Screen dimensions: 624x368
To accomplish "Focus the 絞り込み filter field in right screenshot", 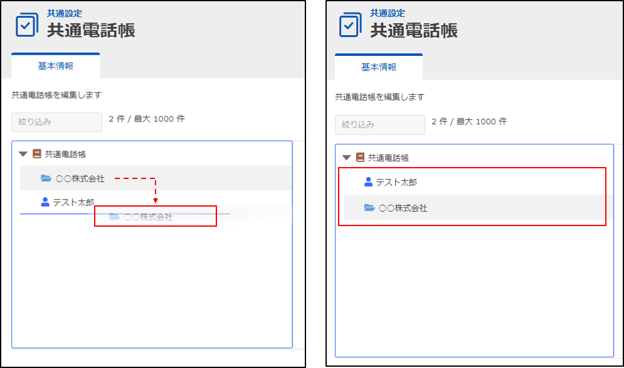I will pos(380,125).
